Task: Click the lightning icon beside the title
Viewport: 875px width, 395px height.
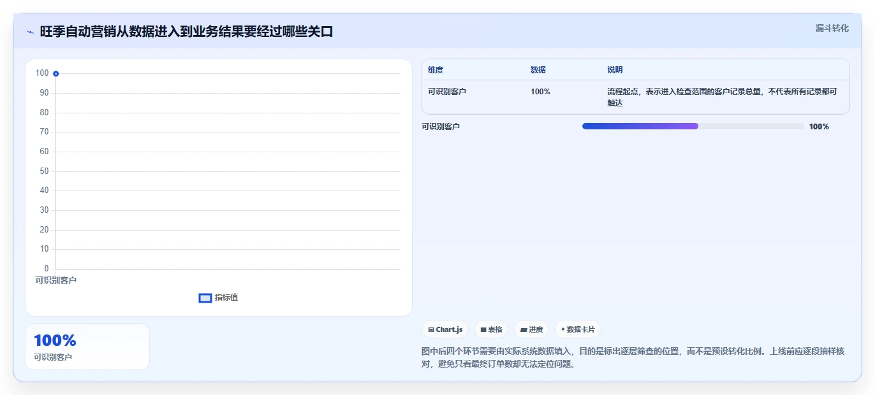Action: coord(30,32)
